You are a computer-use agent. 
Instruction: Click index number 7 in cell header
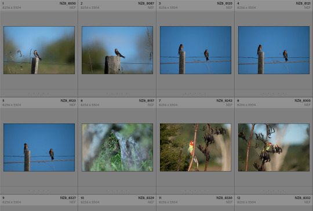pos(160,101)
